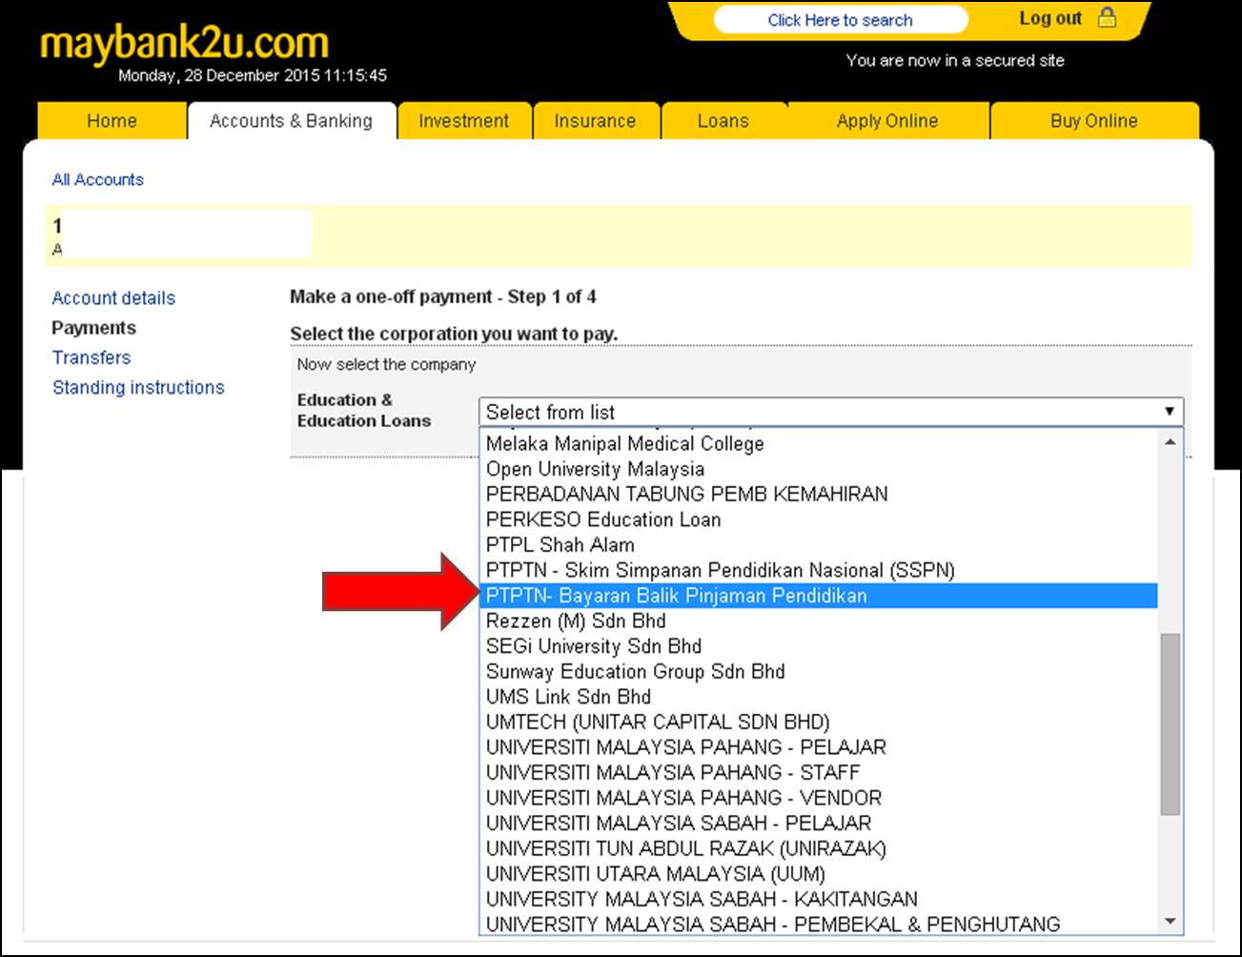Image resolution: width=1242 pixels, height=957 pixels.
Task: Open the Buy Online tab
Action: (1093, 121)
